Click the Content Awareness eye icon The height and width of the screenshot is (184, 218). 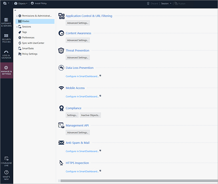[x=61, y=33]
